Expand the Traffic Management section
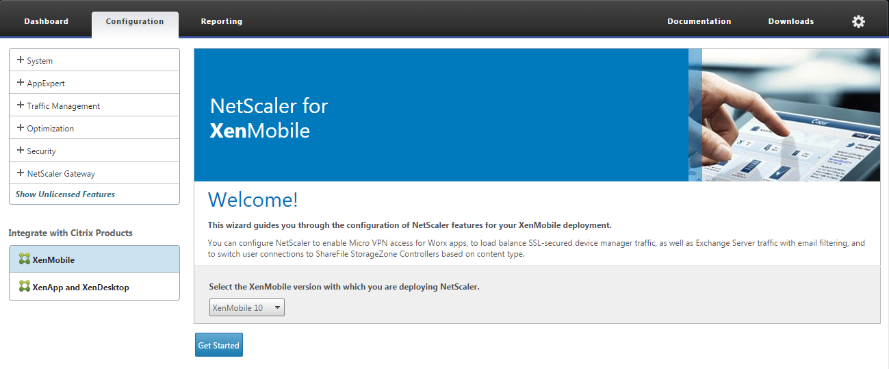Viewport: 889px width, 369px height. click(21, 105)
